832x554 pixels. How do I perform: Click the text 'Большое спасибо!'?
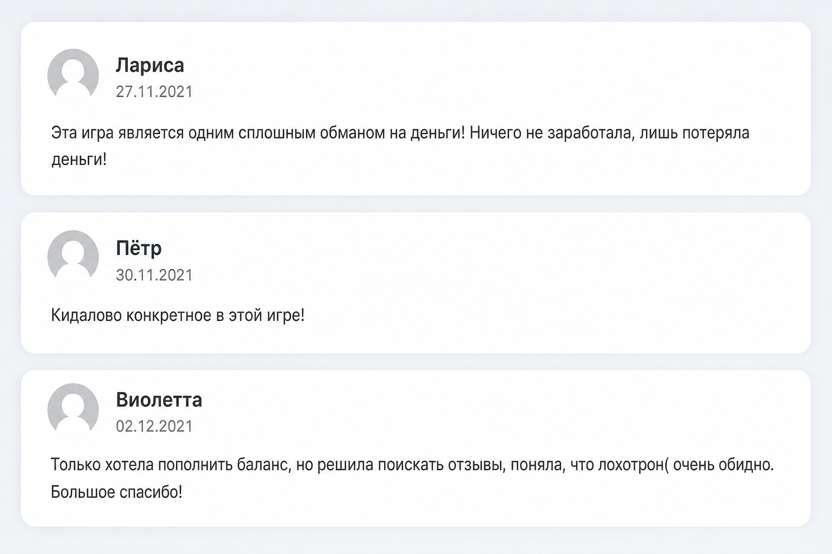click(116, 492)
